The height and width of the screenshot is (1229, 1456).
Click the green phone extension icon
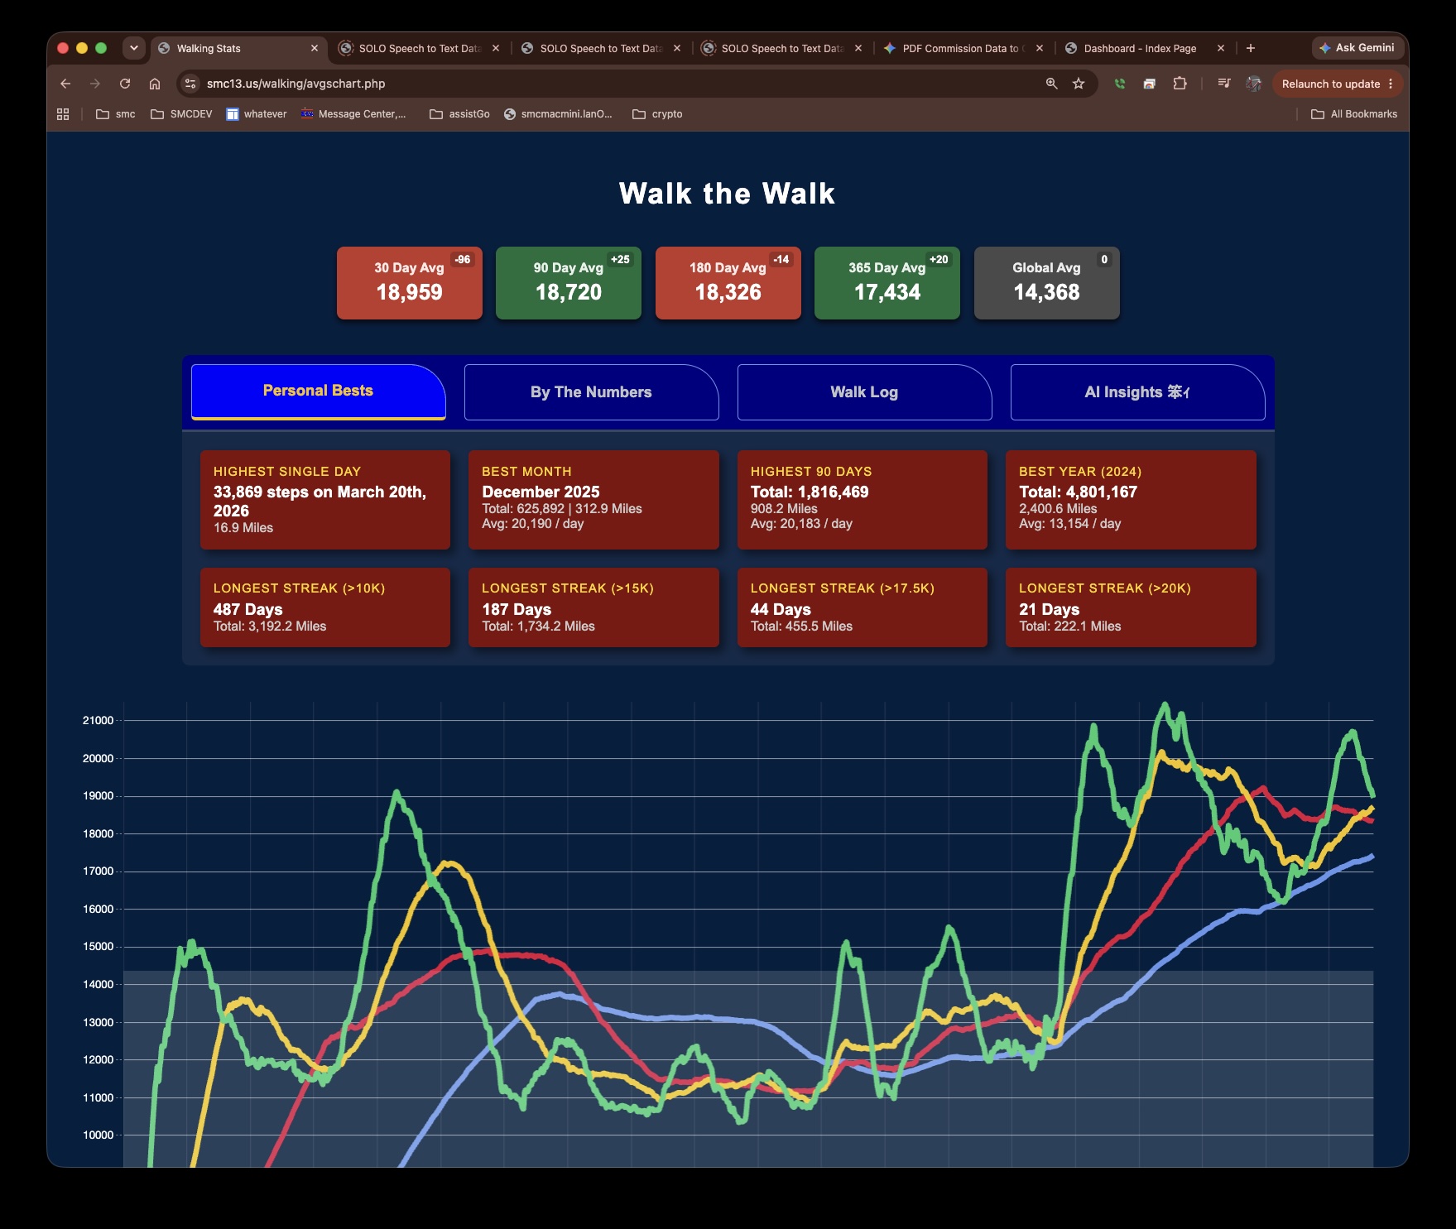1120,84
